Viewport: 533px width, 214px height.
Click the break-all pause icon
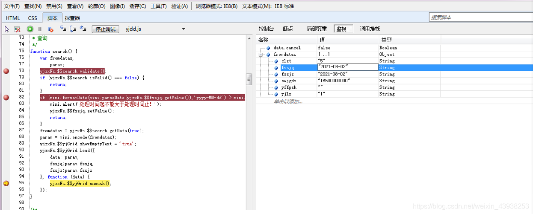click(40, 29)
